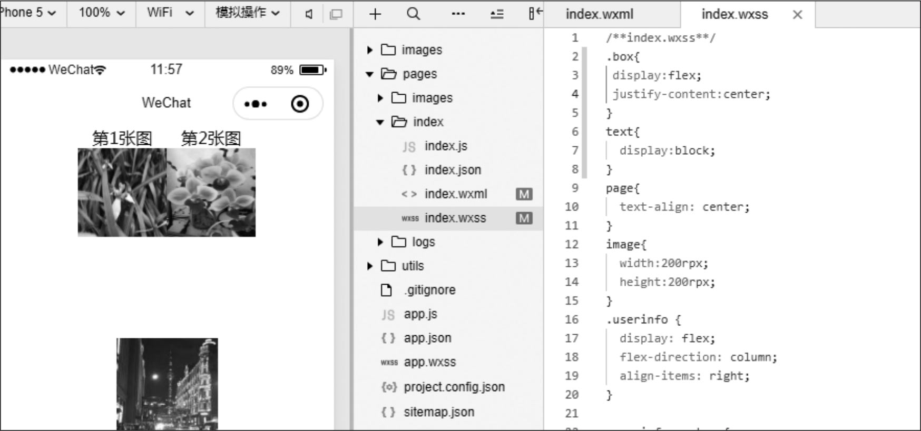Click the detach simulator window icon
921x431 pixels.
click(336, 14)
